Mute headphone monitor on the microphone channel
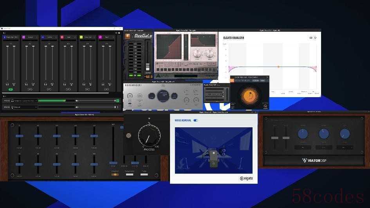 click(x=7, y=84)
